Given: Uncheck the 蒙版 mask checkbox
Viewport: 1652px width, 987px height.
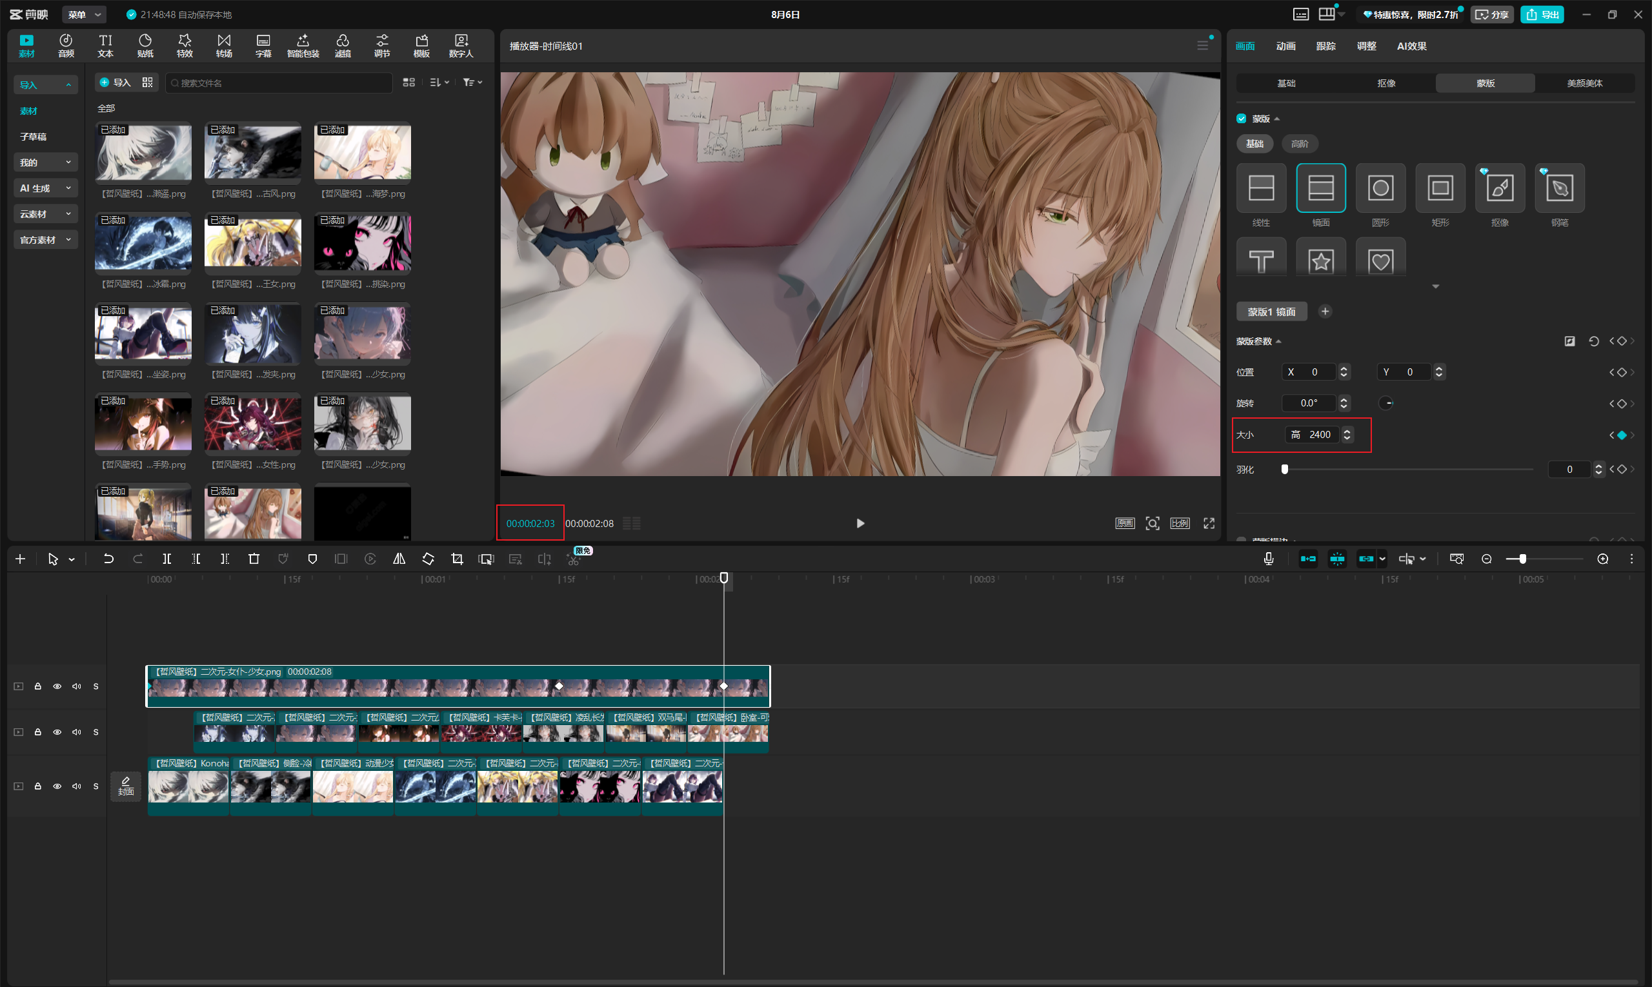Looking at the screenshot, I should pos(1242,119).
